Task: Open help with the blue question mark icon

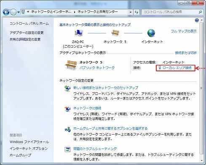Action: (197, 20)
